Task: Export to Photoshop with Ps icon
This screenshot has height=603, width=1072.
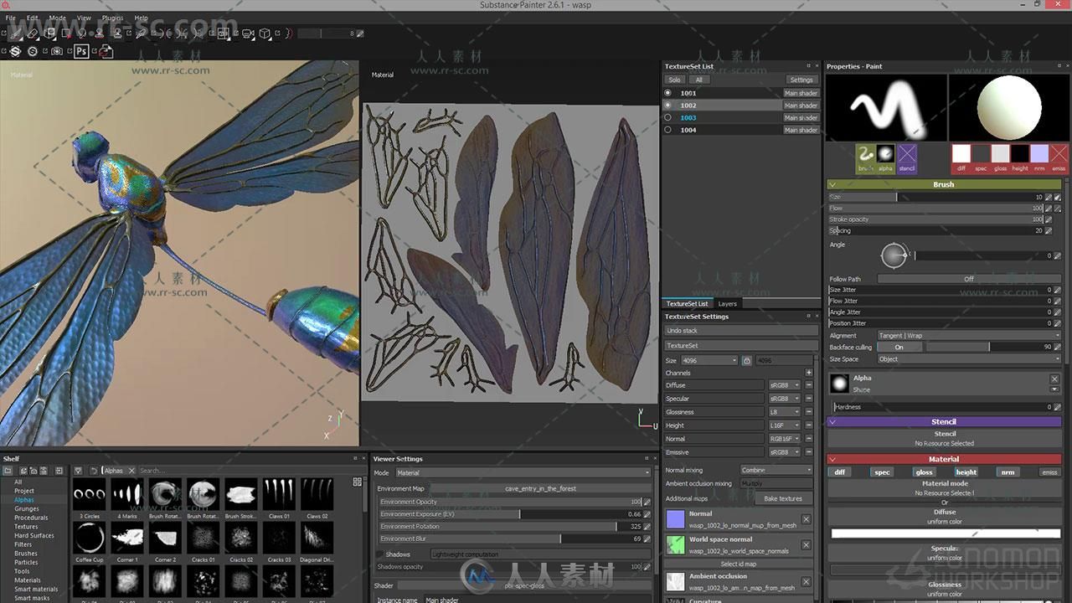Action: coord(81,51)
